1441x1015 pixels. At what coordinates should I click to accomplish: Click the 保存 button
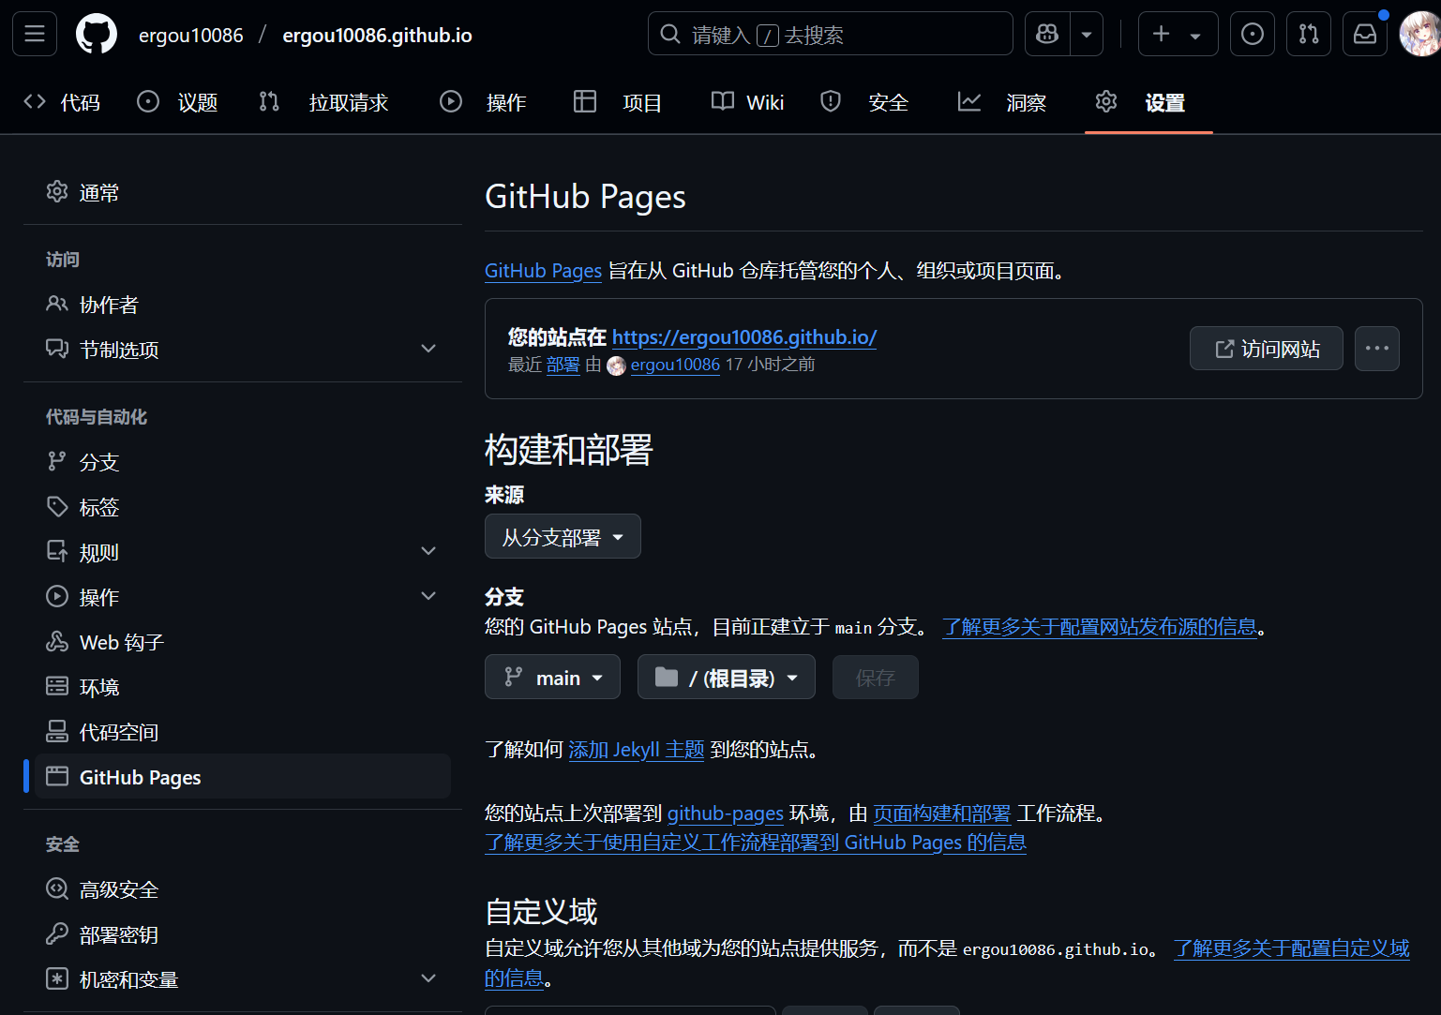tap(876, 678)
